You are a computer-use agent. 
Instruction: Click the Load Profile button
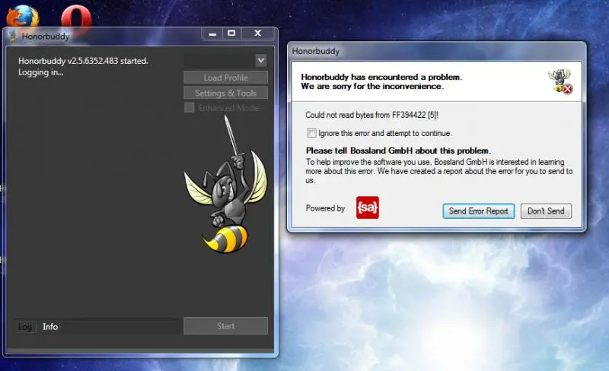pyautogui.click(x=225, y=78)
